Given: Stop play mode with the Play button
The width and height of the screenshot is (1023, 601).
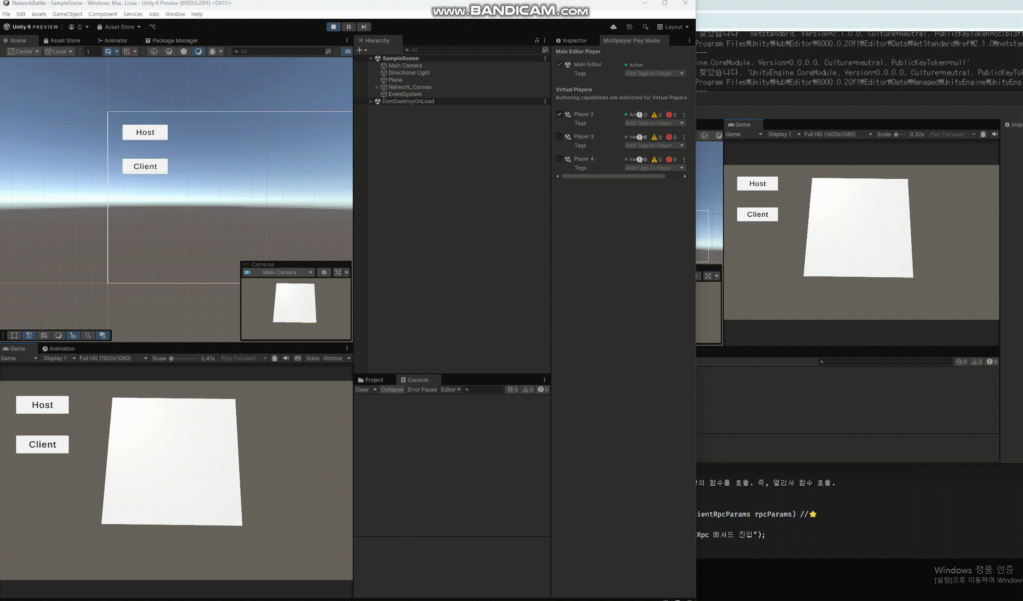Looking at the screenshot, I should tap(333, 27).
